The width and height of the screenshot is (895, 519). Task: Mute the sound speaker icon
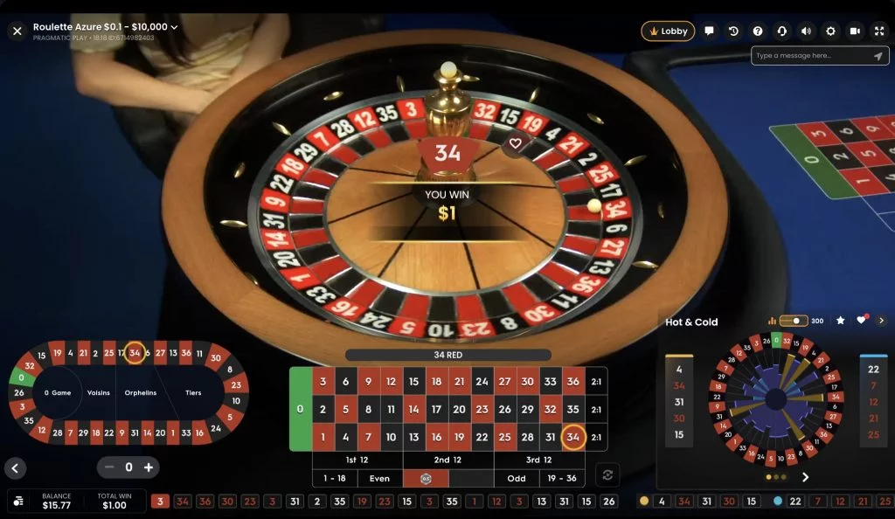point(806,31)
